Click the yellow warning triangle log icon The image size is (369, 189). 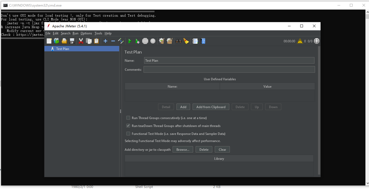pos(300,41)
